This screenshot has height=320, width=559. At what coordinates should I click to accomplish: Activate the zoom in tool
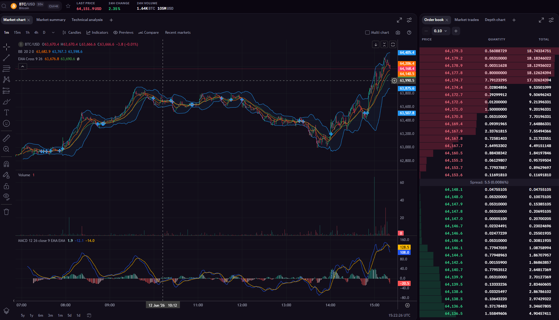pyautogui.click(x=6, y=149)
